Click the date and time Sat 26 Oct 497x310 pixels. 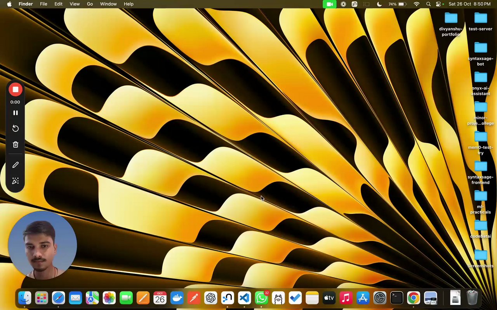pos(469,4)
